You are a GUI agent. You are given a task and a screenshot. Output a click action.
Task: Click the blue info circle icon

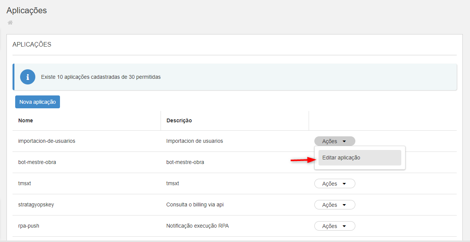tap(27, 77)
